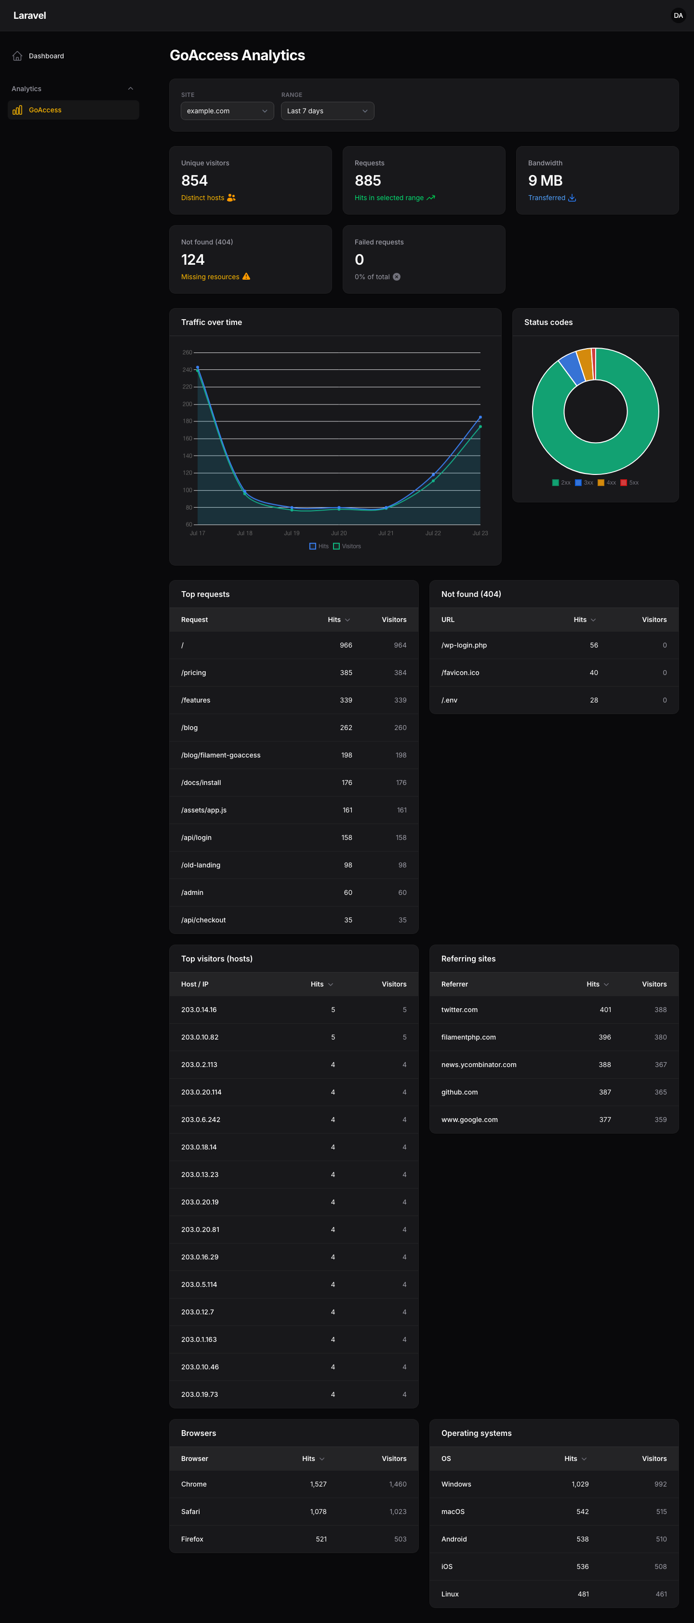Sort Browsers table by Hits
Screen dimensions: 694x1623
pos(313,1459)
